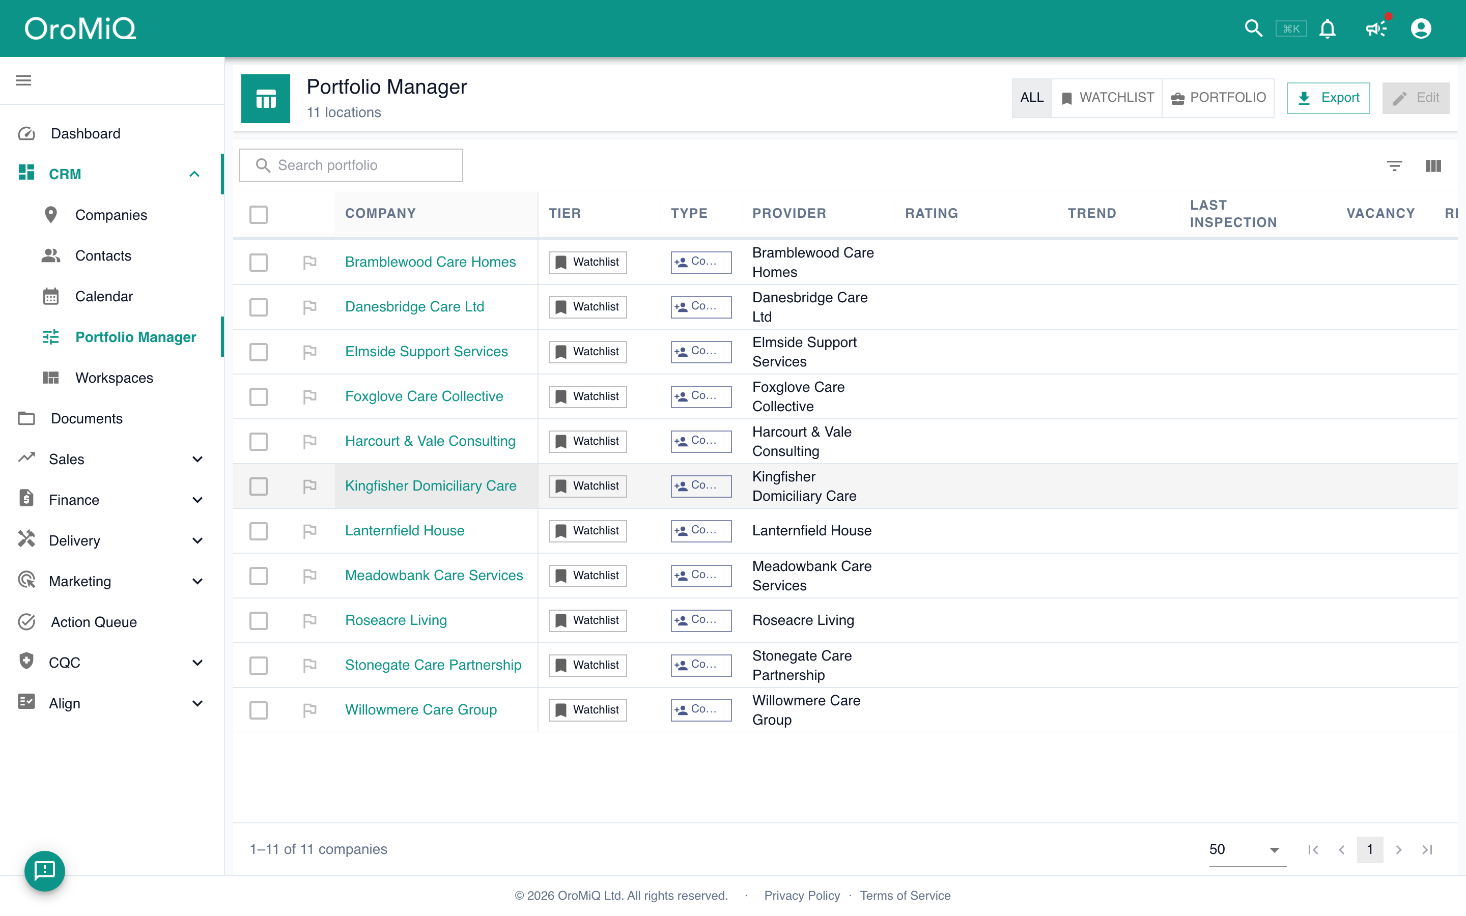Click the Portfolio Manager table icon tile
Image resolution: width=1466 pixels, height=916 pixels.
(265, 99)
